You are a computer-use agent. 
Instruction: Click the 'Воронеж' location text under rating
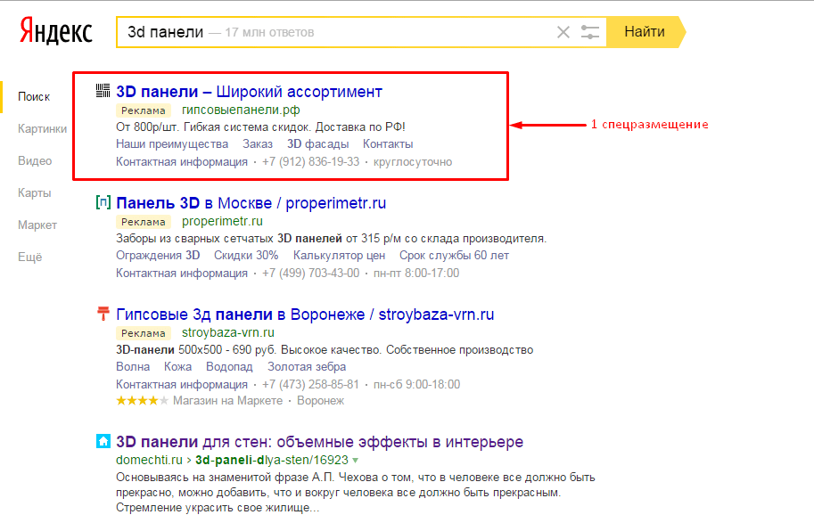pyautogui.click(x=320, y=401)
